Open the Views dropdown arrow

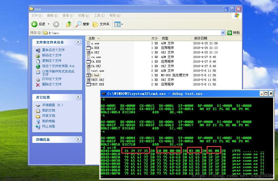click(122, 24)
